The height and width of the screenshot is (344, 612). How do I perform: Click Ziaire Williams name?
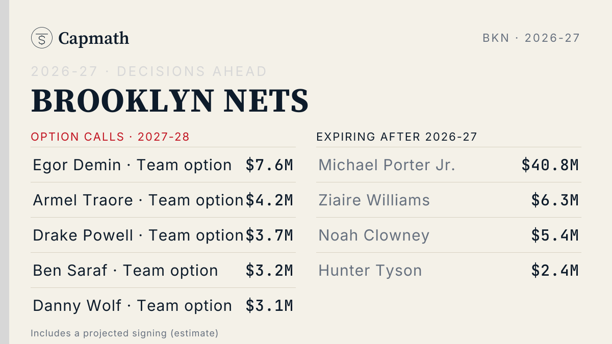tap(374, 200)
